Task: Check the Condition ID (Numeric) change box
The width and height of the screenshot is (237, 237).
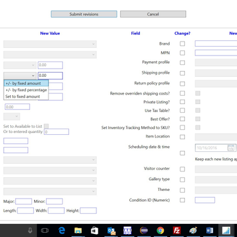Action: tap(182, 200)
